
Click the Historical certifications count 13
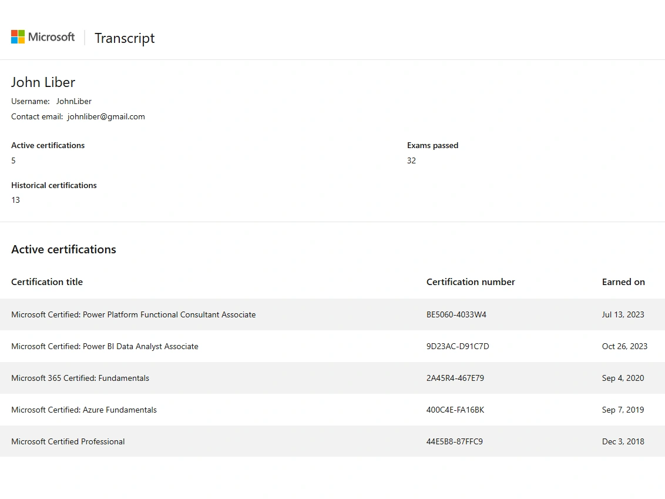click(16, 200)
